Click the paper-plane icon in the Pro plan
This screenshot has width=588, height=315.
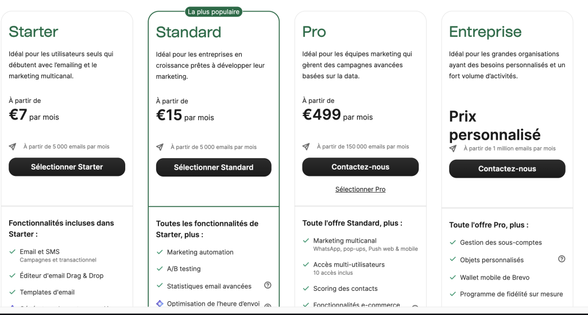pos(306,147)
